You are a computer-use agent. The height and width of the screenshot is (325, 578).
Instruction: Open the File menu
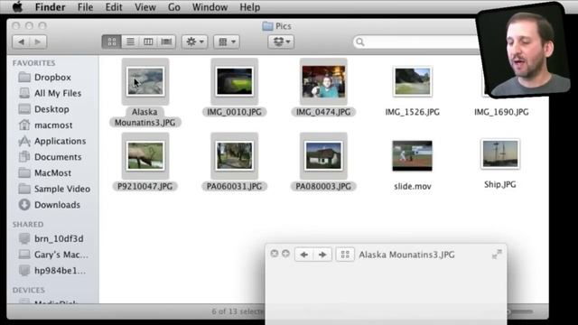click(85, 7)
